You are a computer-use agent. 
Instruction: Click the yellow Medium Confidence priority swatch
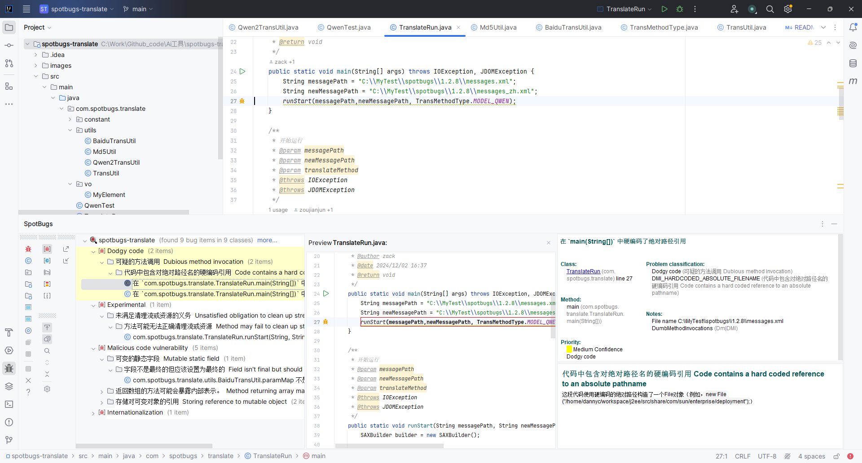569,349
